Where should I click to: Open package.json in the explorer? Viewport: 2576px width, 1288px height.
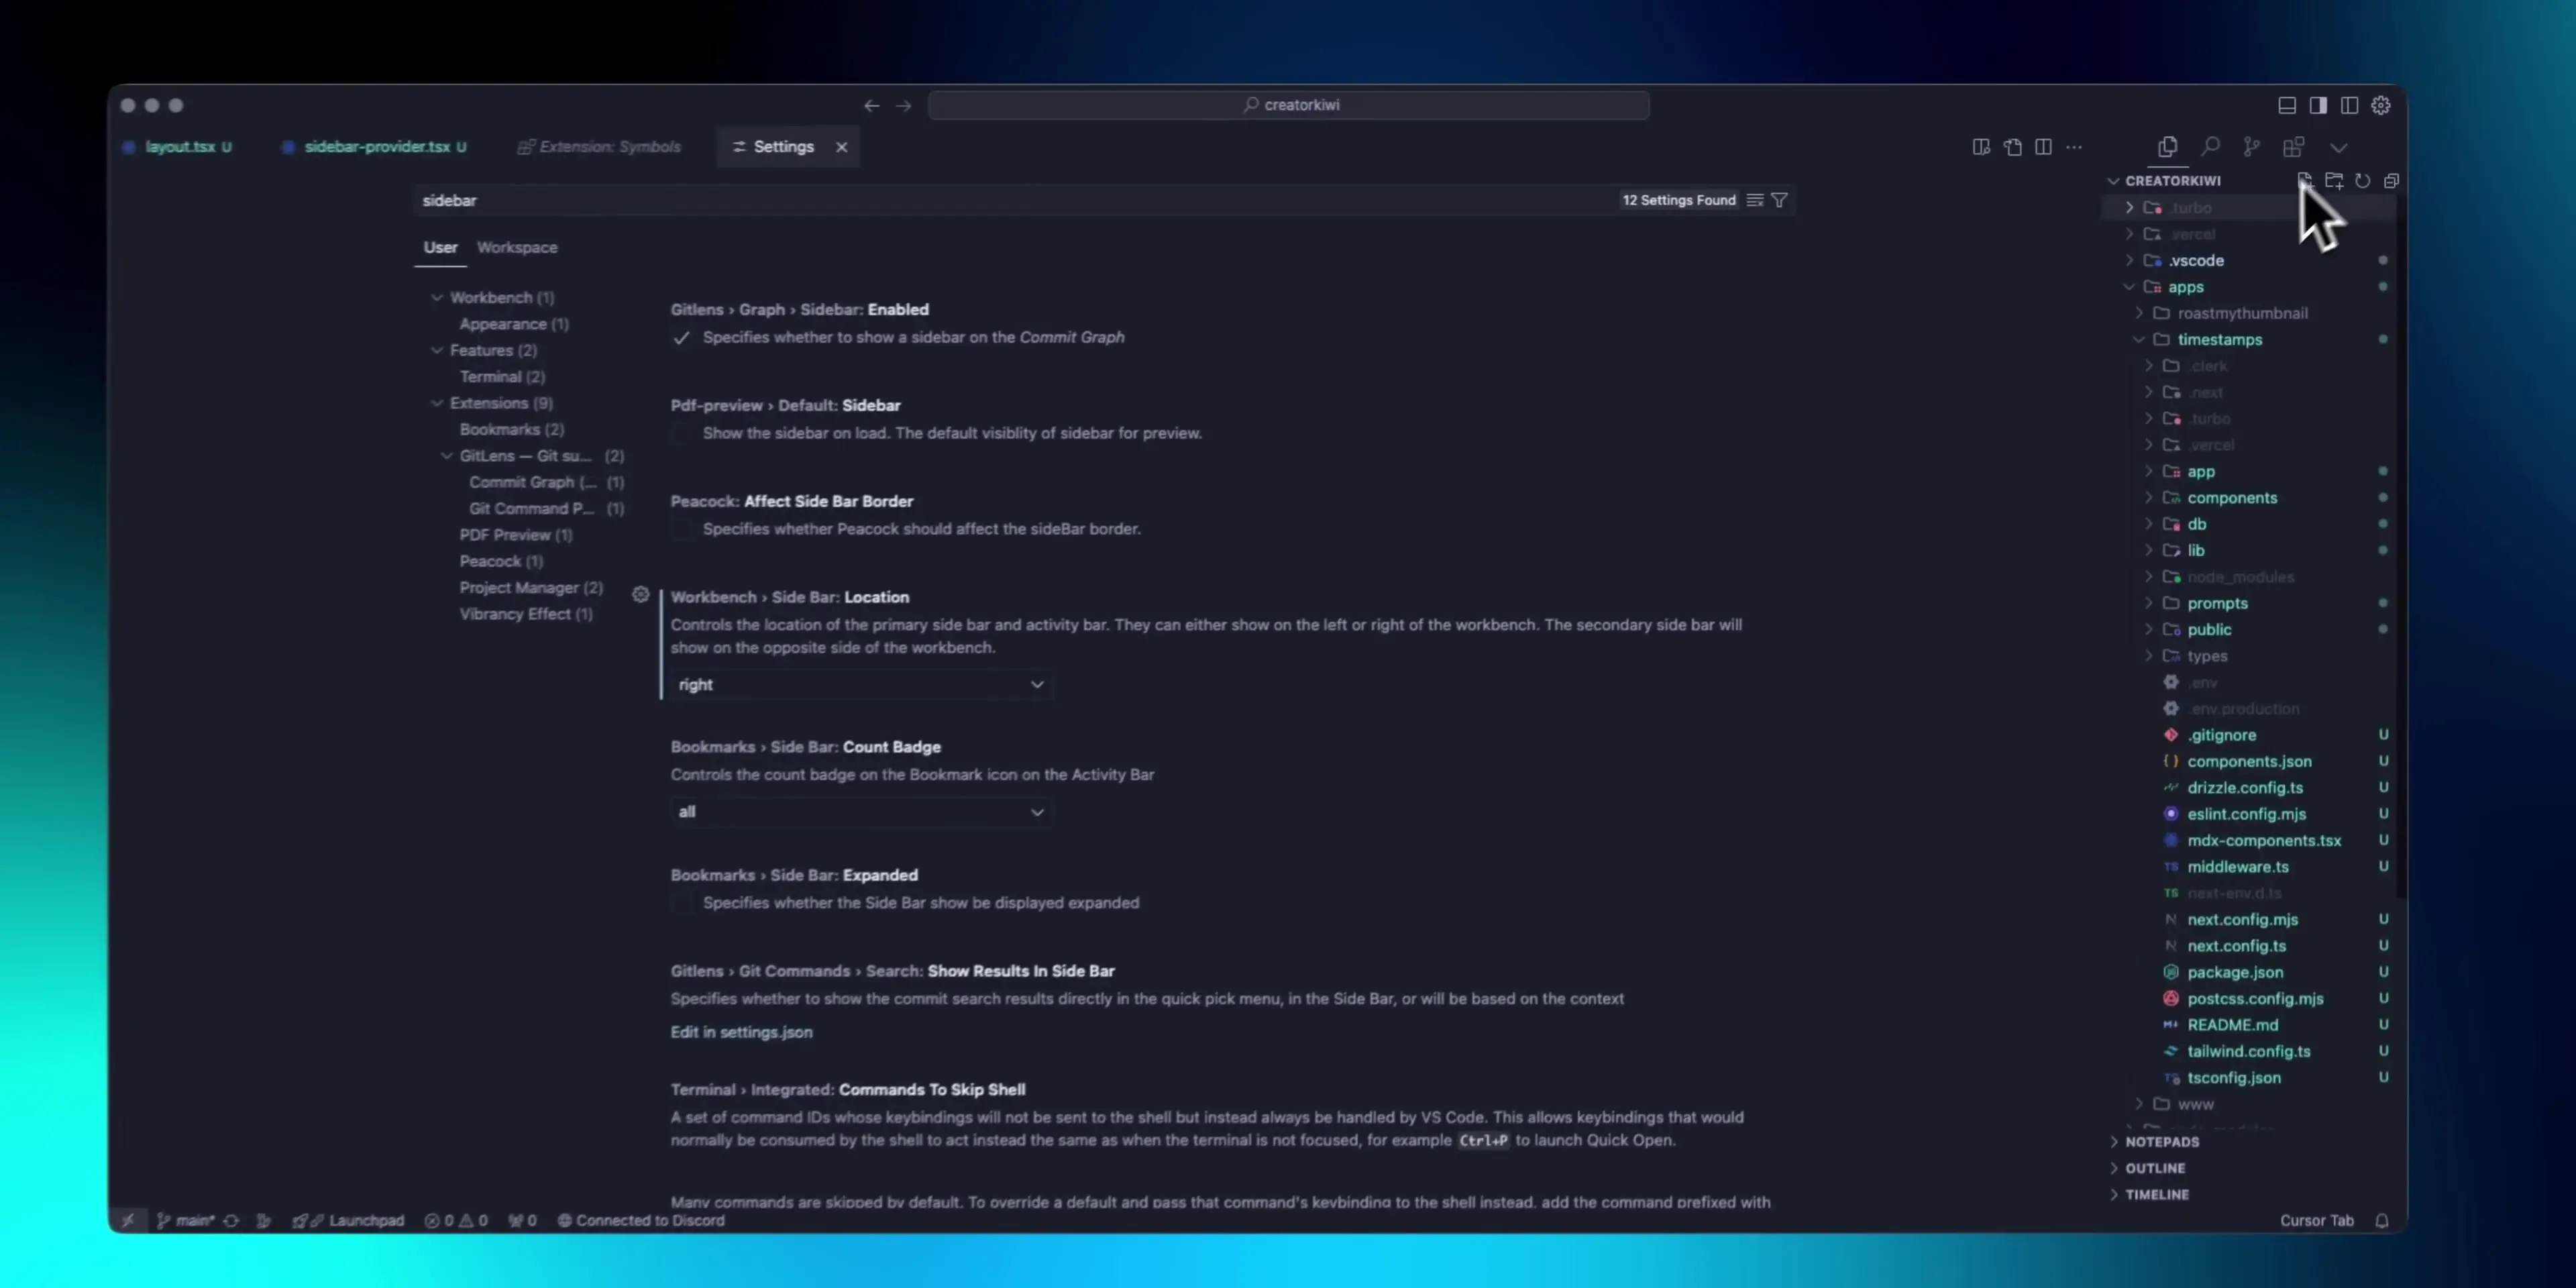pos(2234,972)
